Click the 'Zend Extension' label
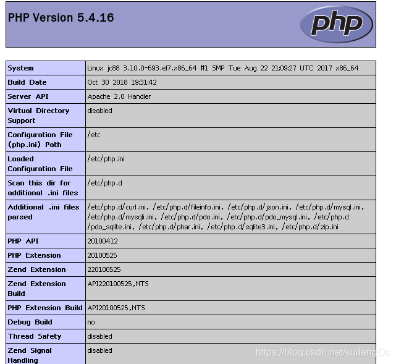The width and height of the screenshot is (396, 364). 36,269
